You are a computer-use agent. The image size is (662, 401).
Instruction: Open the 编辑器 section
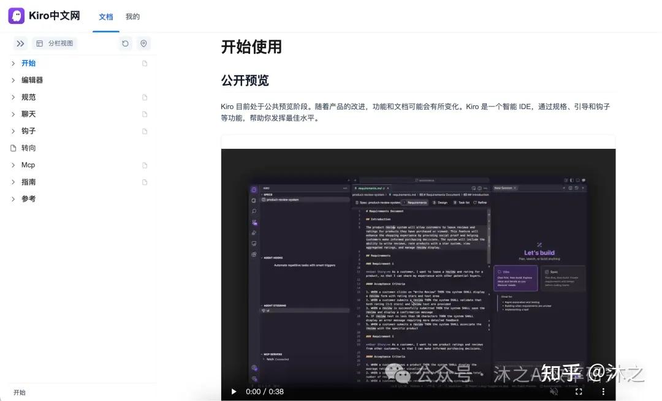pos(32,80)
